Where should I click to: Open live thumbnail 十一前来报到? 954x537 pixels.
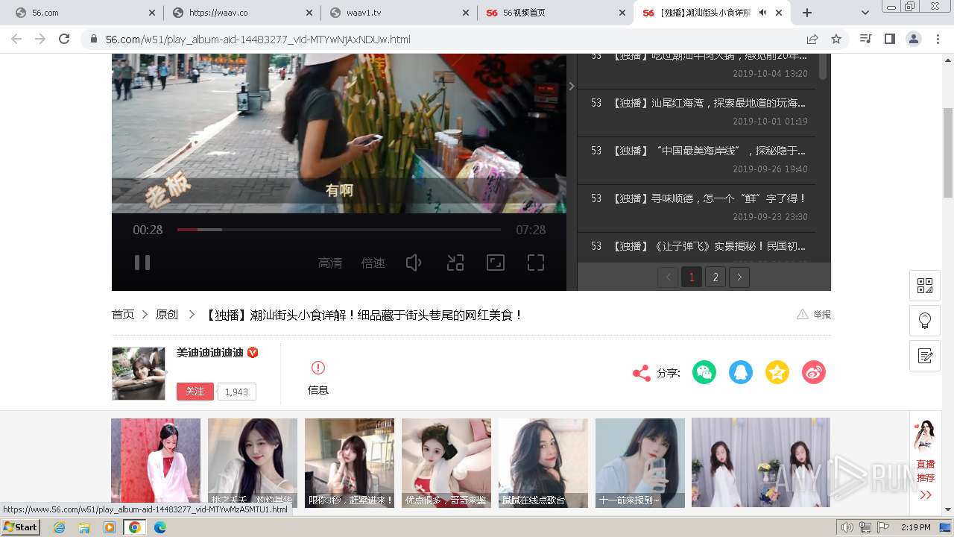pos(640,462)
